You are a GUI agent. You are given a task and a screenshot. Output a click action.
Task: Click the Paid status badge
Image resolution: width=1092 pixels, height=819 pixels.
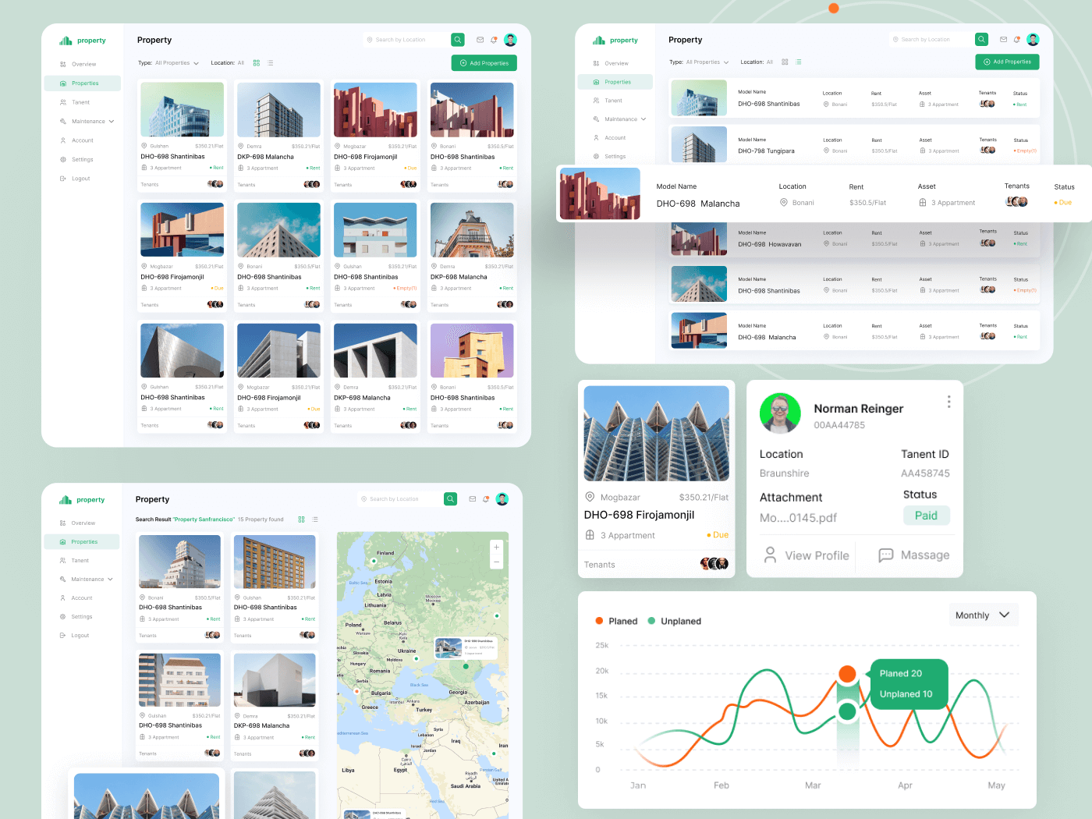(x=926, y=516)
